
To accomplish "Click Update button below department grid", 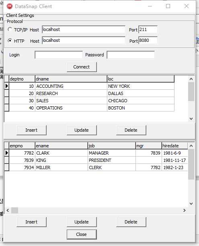I will click(x=82, y=130).
